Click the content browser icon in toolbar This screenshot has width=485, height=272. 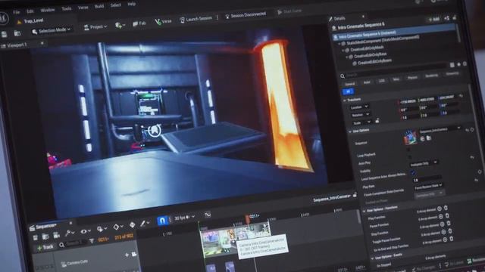17,33
